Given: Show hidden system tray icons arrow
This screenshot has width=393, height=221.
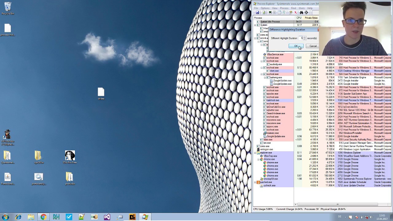Looking at the screenshot, I should pos(345,217).
